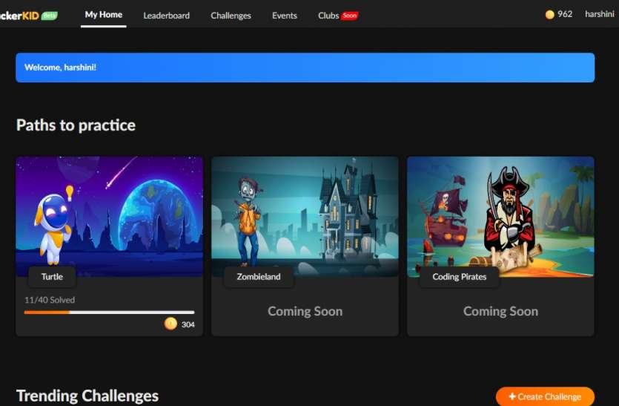Open the Zombieland path image
The width and height of the screenshot is (619, 406).
pyautogui.click(x=305, y=216)
